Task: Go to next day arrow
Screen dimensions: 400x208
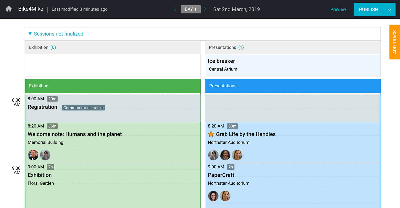Action: tap(205, 9)
